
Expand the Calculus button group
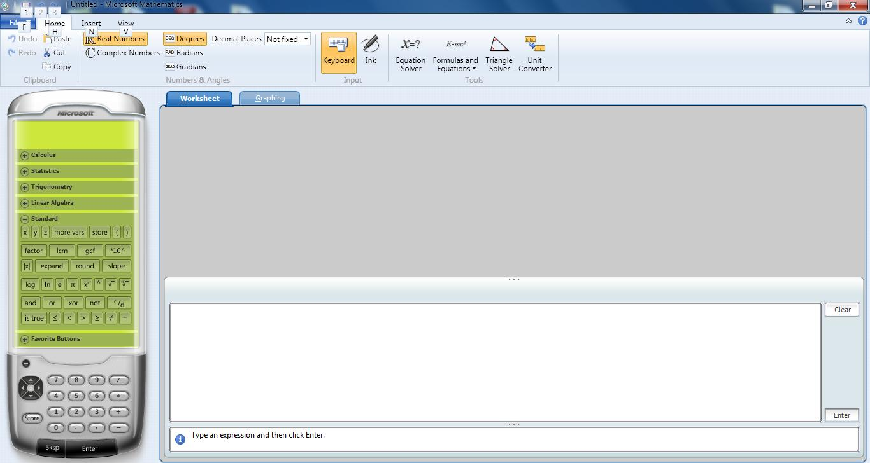point(24,155)
